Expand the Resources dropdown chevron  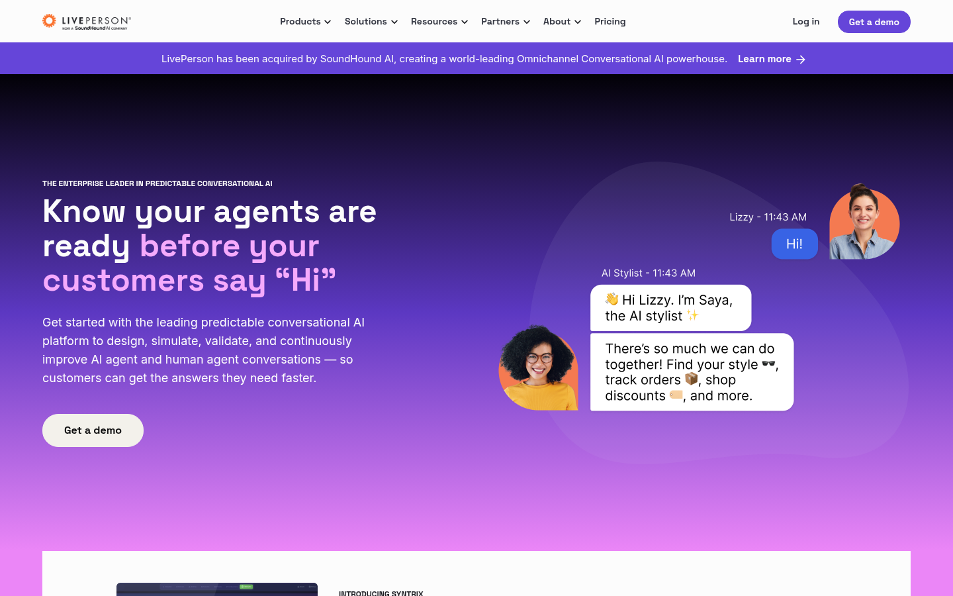point(465,22)
